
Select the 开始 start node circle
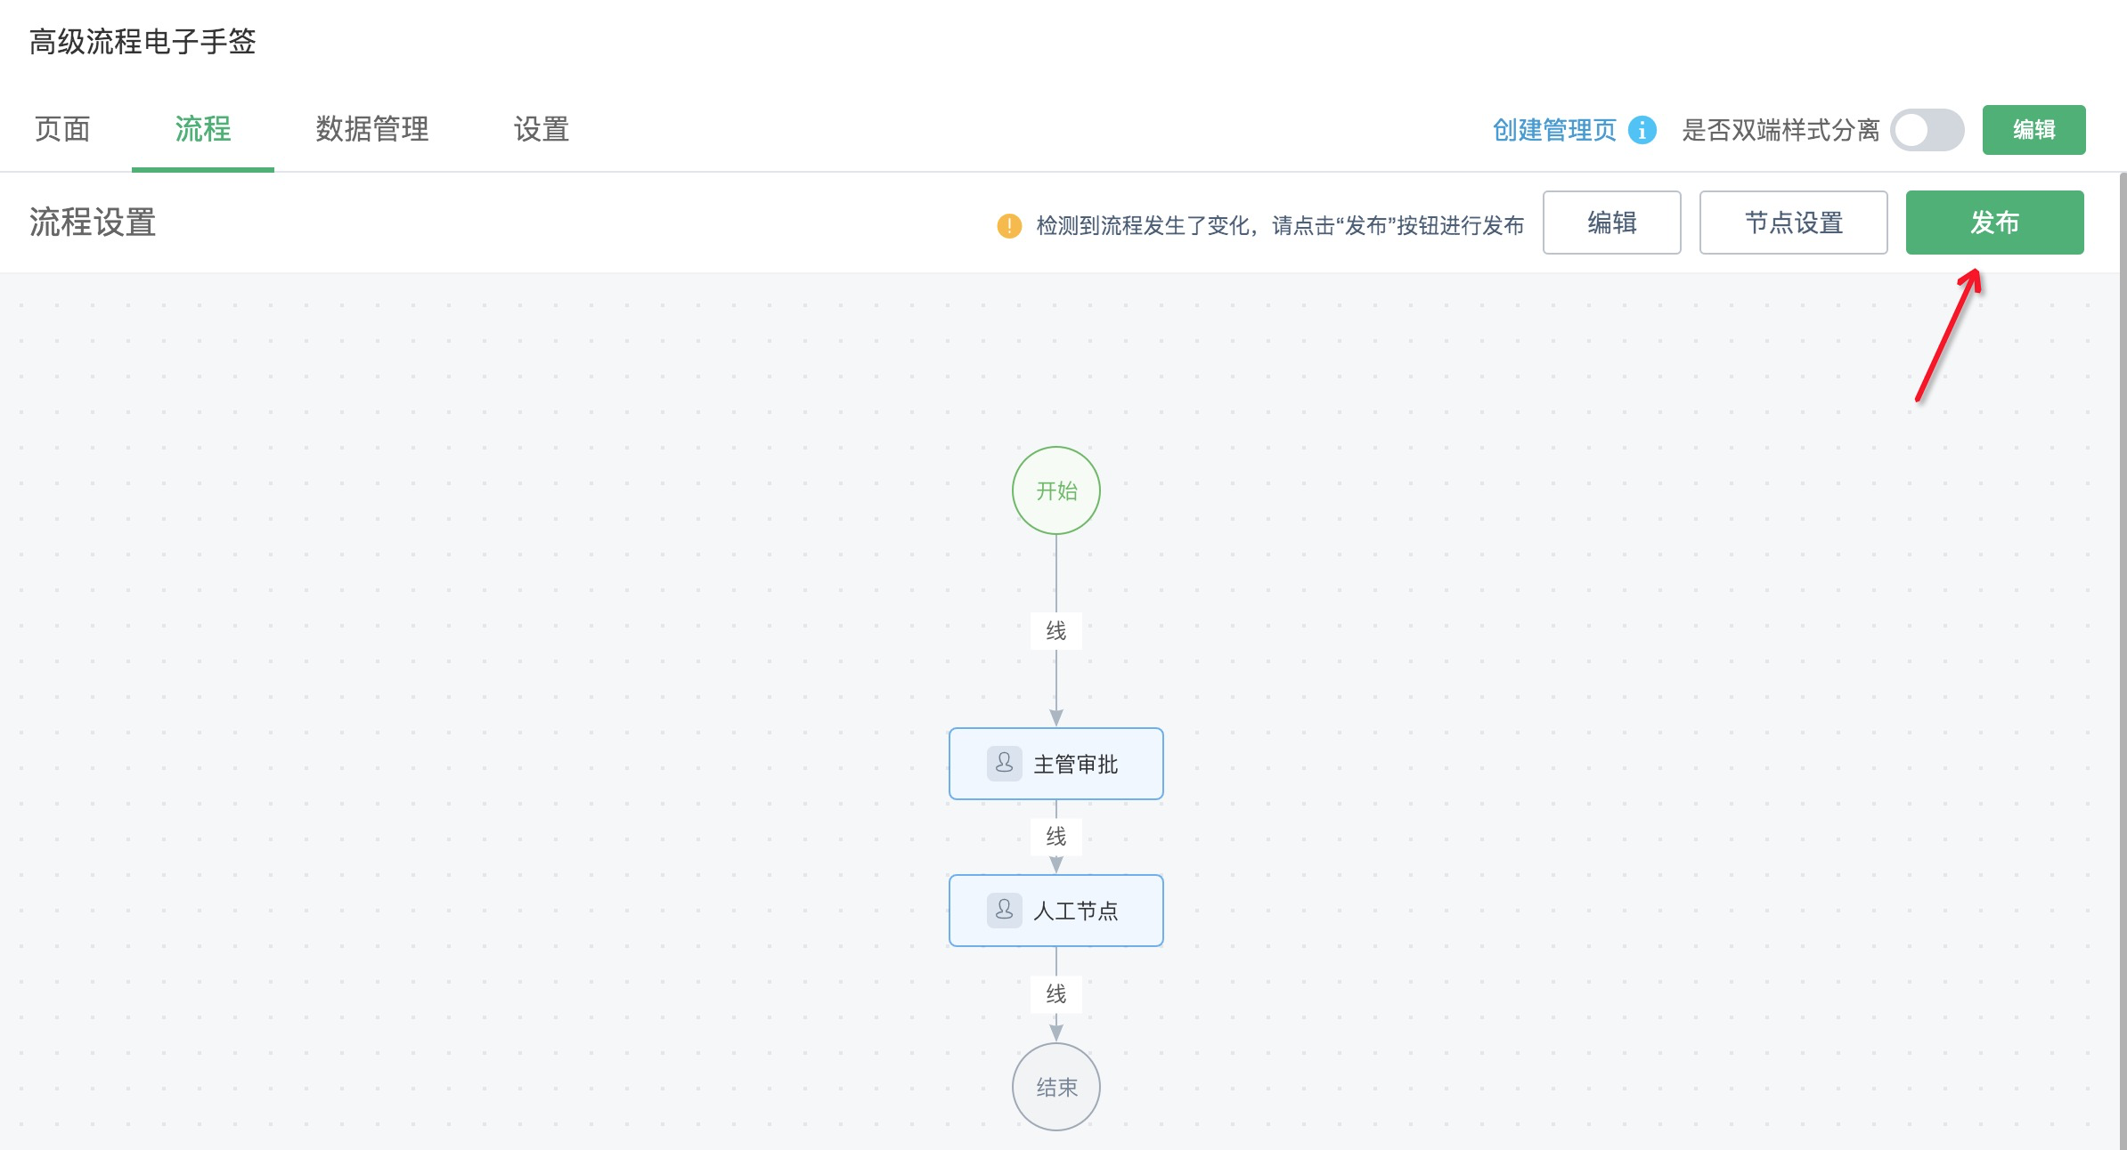coord(1055,490)
